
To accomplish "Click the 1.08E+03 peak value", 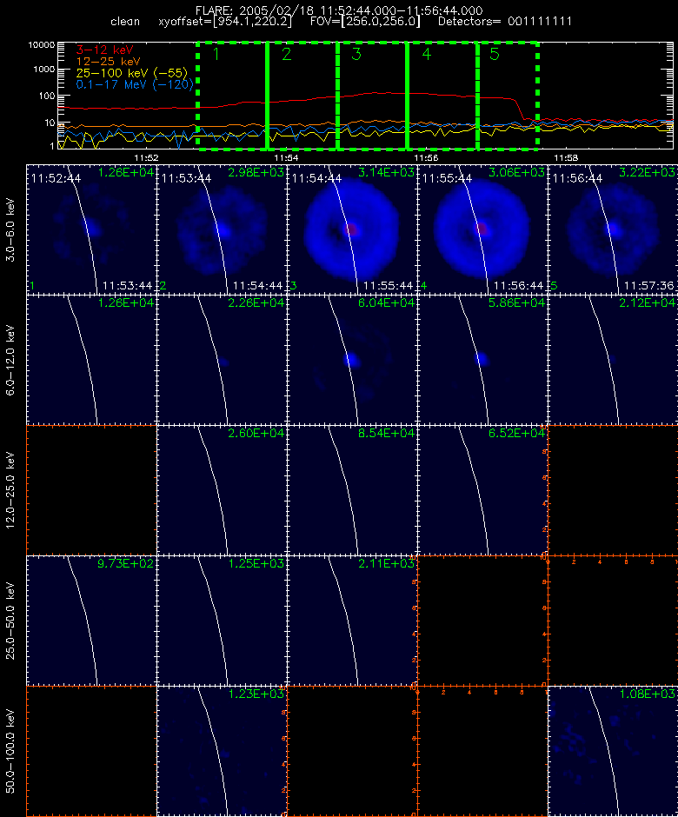I will [647, 694].
